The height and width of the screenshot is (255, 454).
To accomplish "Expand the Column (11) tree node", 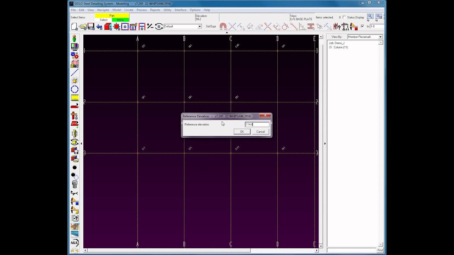I will click(x=331, y=47).
